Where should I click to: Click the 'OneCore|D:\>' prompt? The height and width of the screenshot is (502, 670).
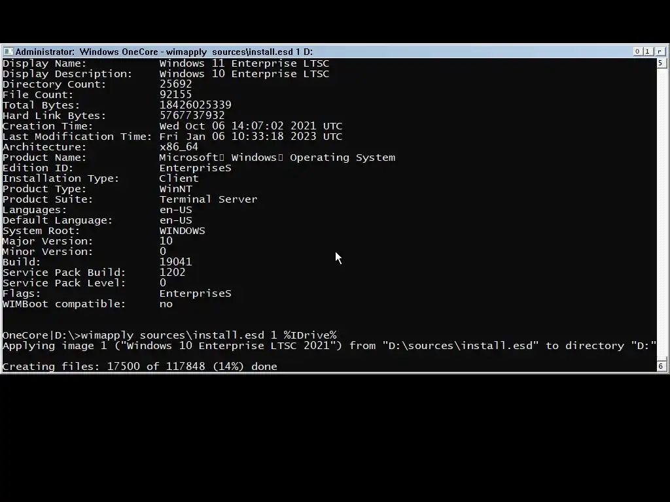tap(41, 335)
